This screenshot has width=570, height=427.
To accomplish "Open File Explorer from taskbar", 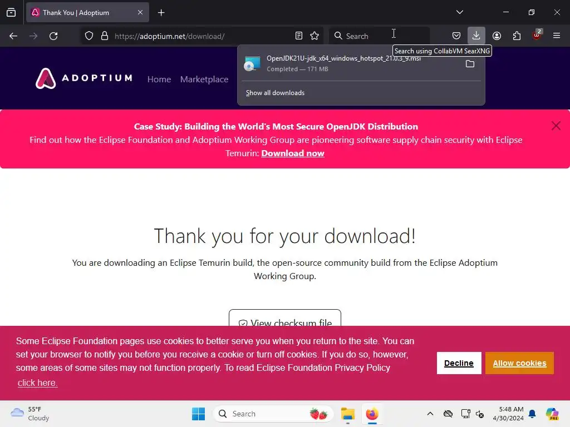I will point(347,414).
